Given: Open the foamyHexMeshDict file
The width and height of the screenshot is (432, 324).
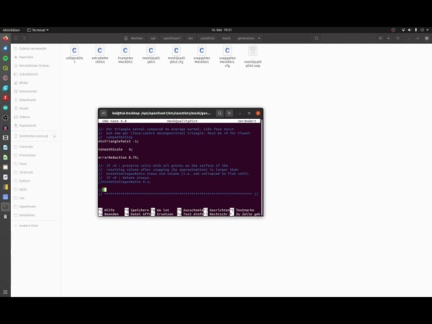Looking at the screenshot, I should click(126, 54).
